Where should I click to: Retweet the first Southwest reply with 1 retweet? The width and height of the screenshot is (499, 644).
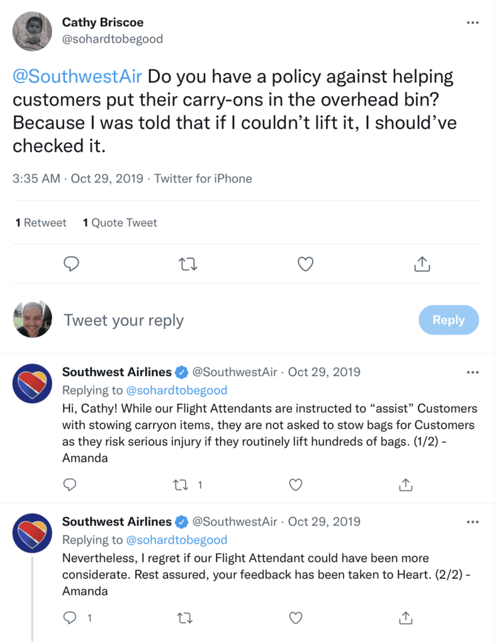(181, 485)
